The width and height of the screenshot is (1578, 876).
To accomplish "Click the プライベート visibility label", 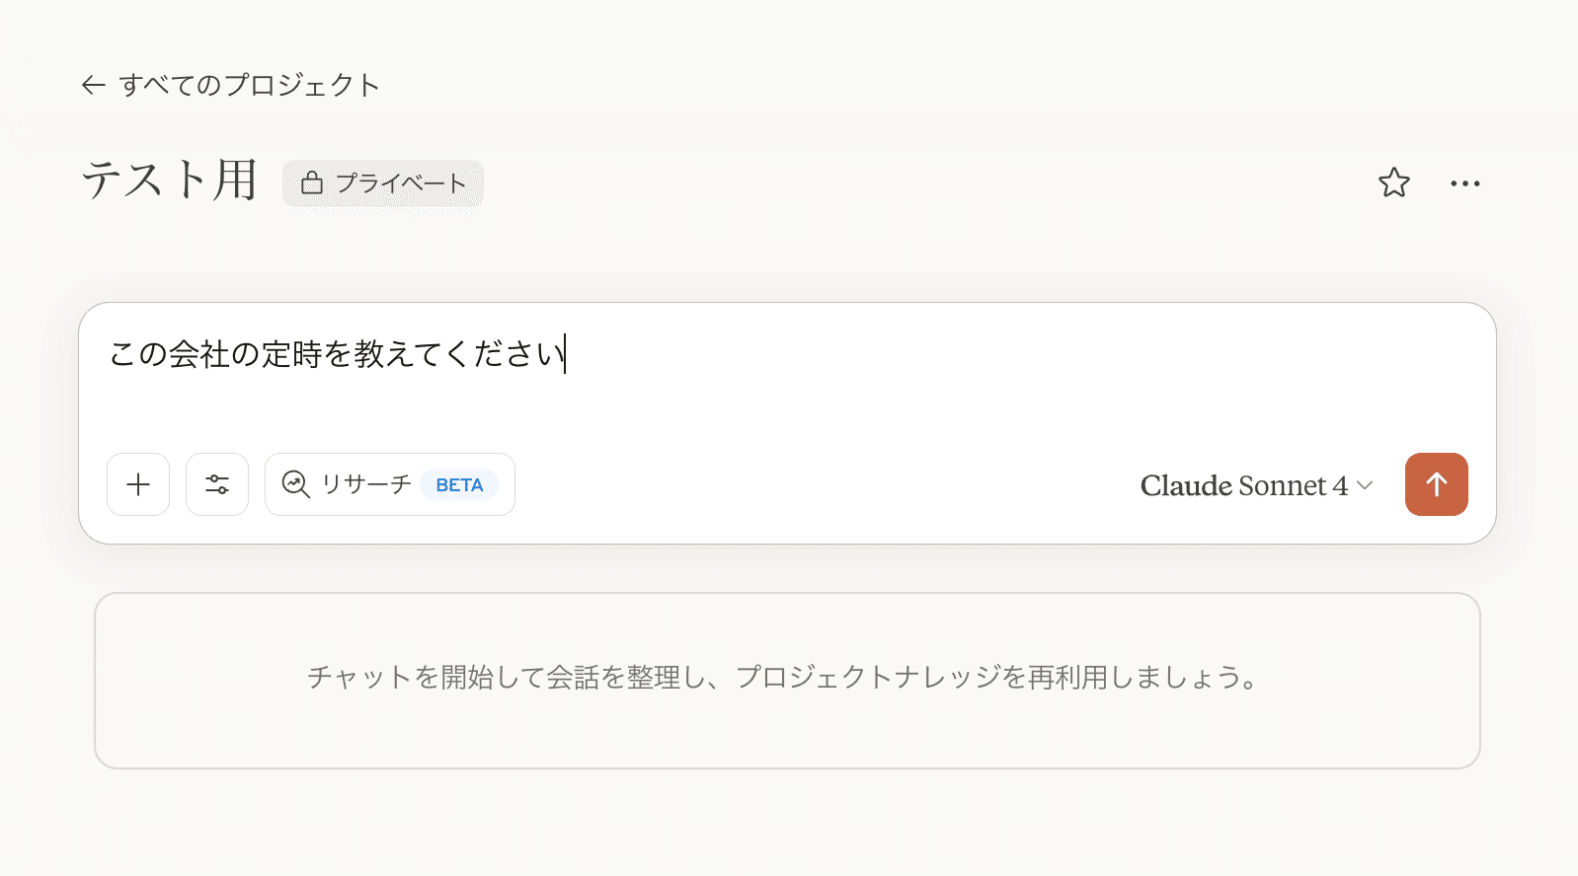I will pyautogui.click(x=401, y=183).
